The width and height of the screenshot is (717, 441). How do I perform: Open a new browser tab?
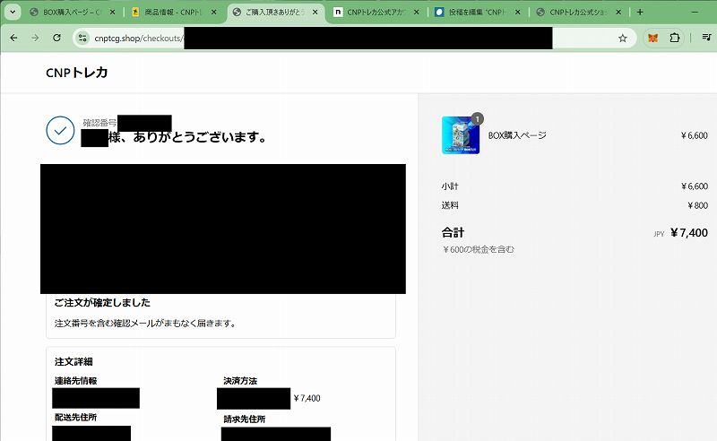point(640,13)
